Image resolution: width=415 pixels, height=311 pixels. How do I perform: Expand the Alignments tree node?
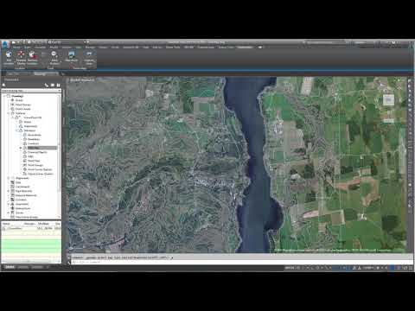coord(9,178)
